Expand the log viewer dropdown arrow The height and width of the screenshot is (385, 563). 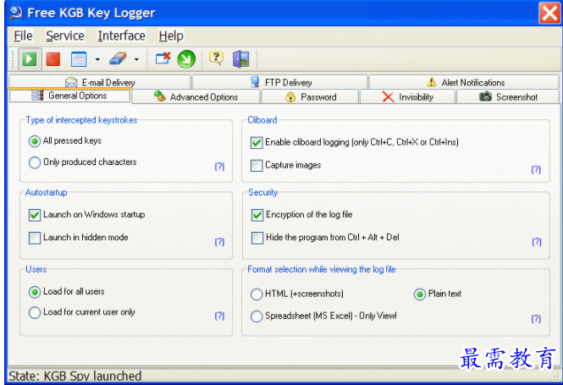pos(97,59)
